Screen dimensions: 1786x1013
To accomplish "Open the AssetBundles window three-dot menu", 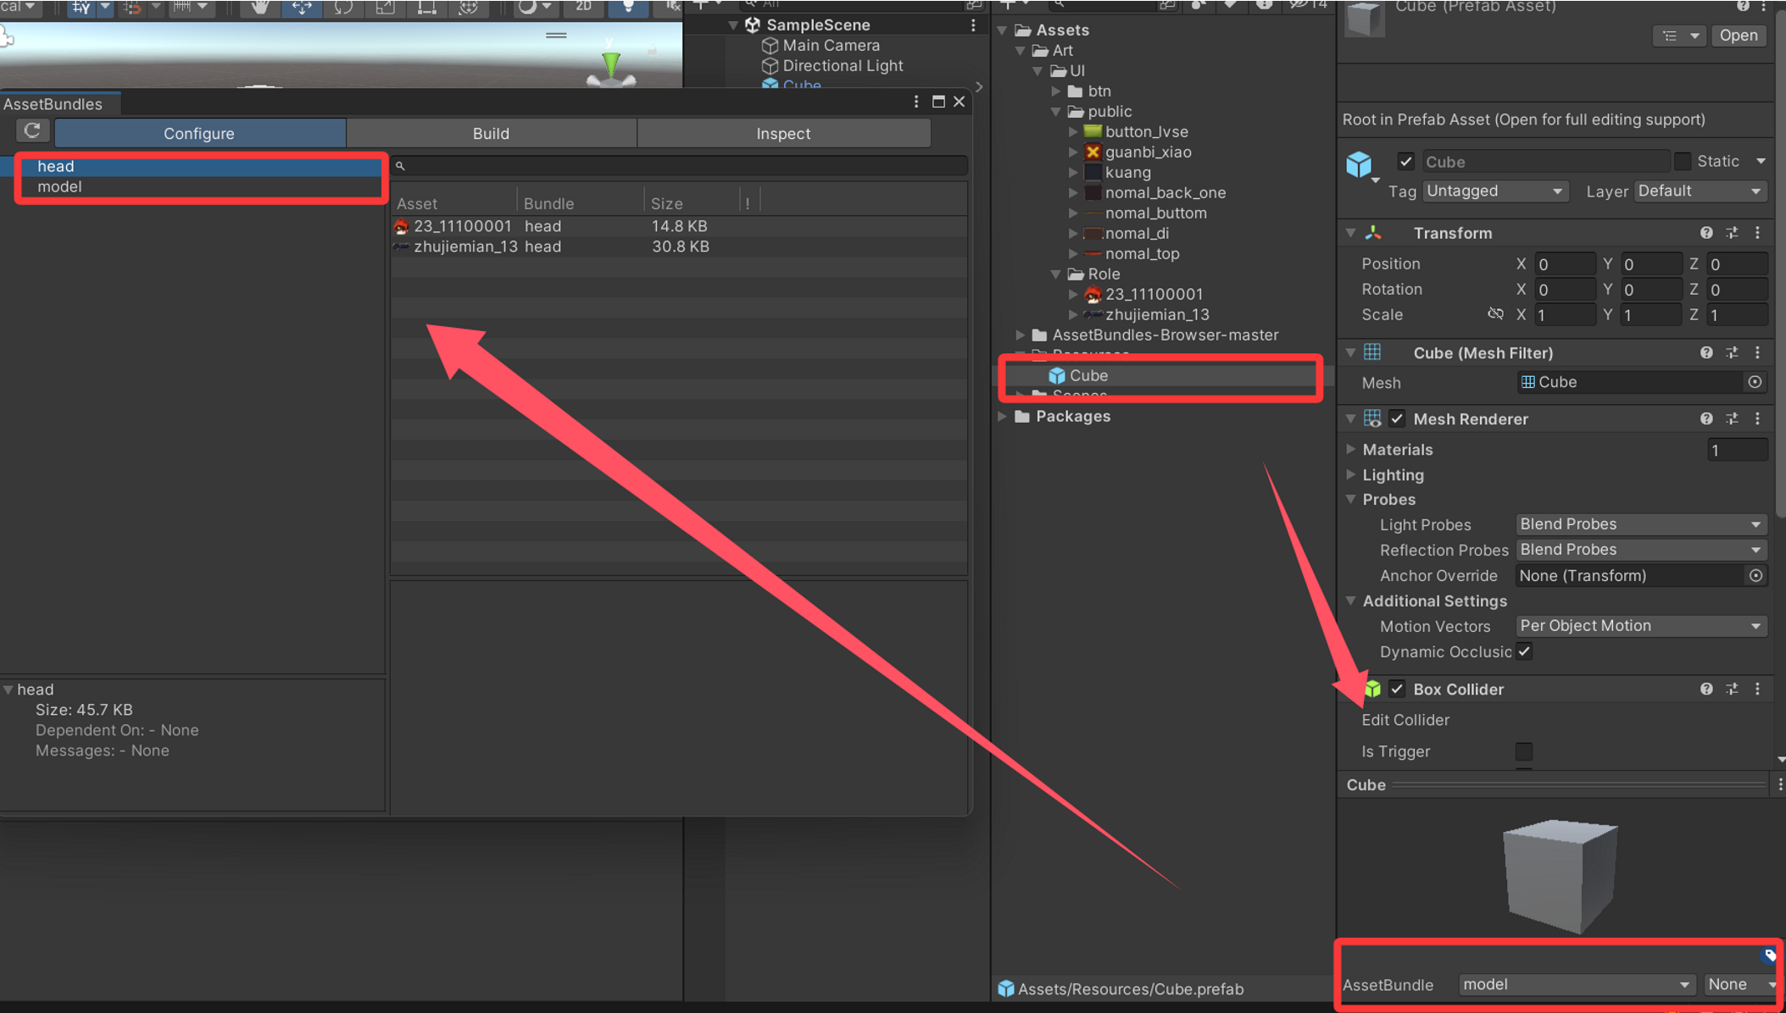I will click(916, 102).
